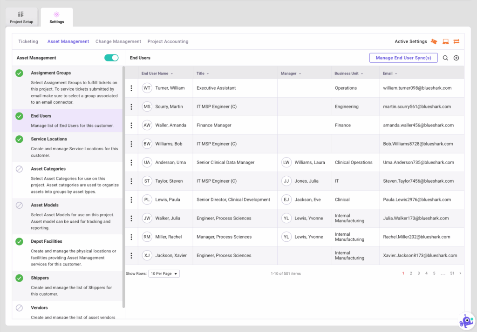The height and width of the screenshot is (332, 477).
Task: Open the kebab menu for Turner, William
Action: 132,88
